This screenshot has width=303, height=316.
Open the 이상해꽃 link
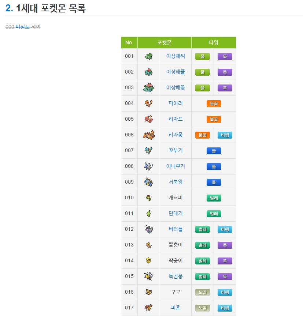click(x=175, y=87)
